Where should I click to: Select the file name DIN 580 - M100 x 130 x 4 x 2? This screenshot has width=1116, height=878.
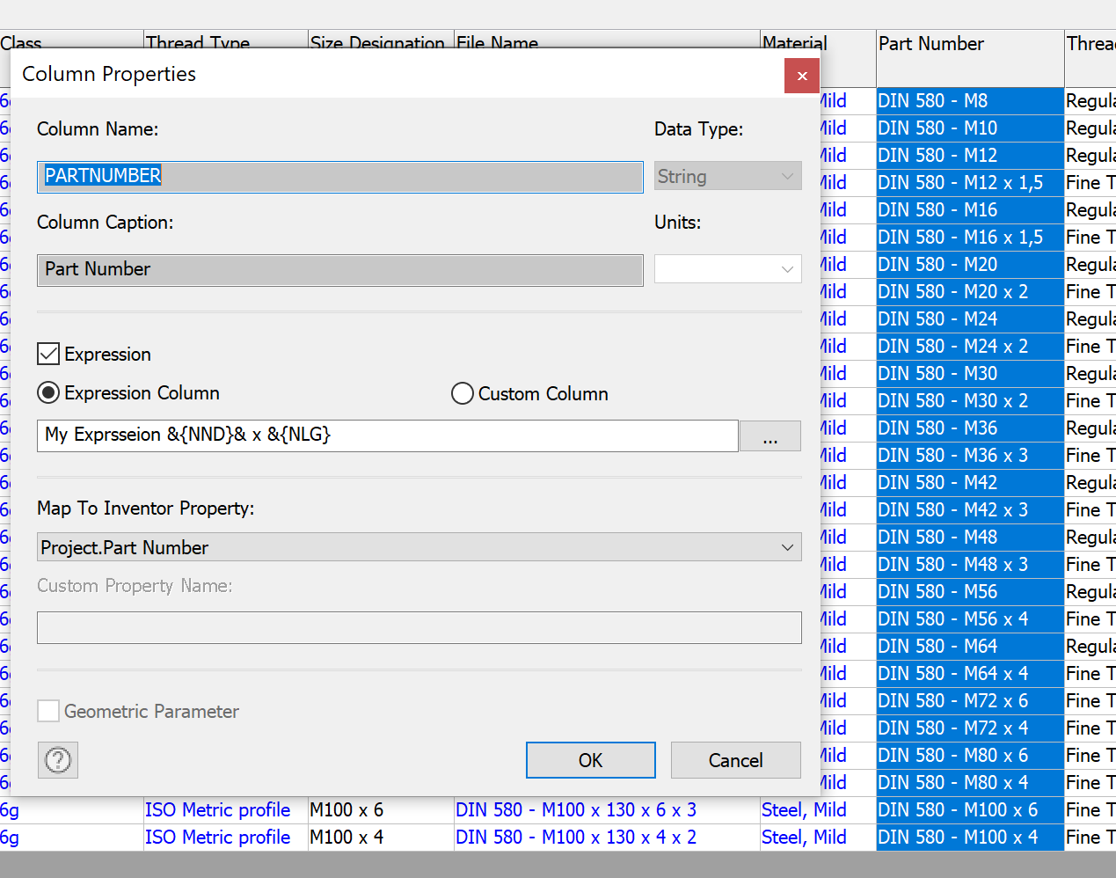pyautogui.click(x=576, y=837)
